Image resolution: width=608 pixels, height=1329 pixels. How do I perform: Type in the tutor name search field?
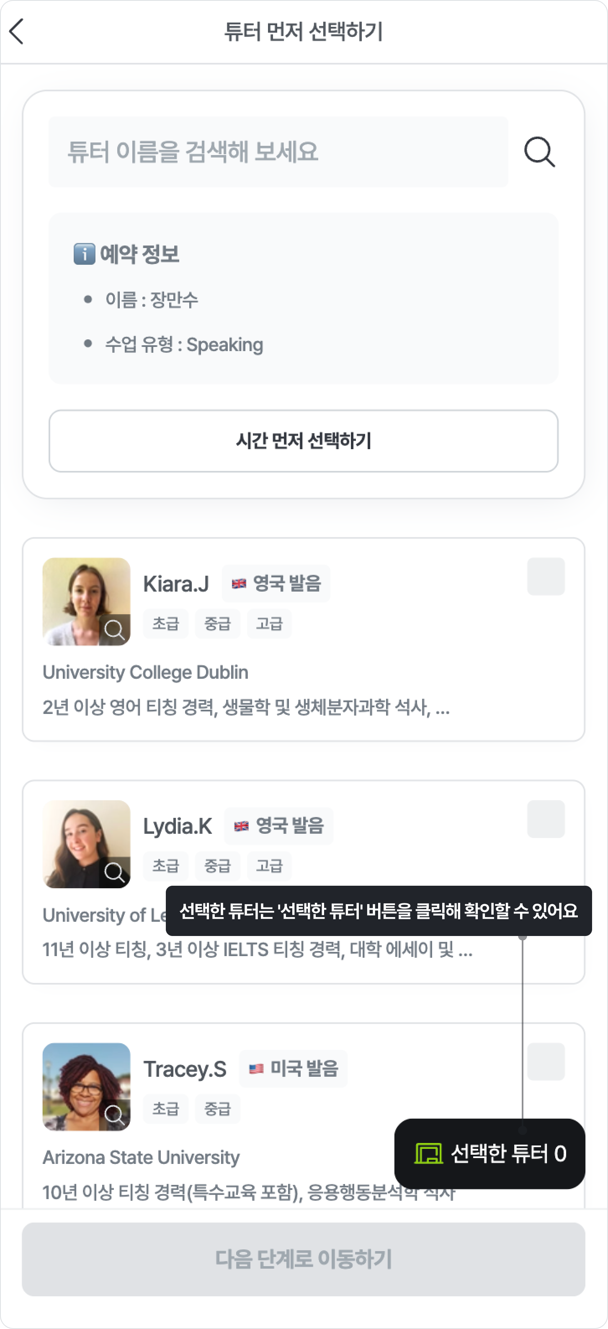(278, 152)
